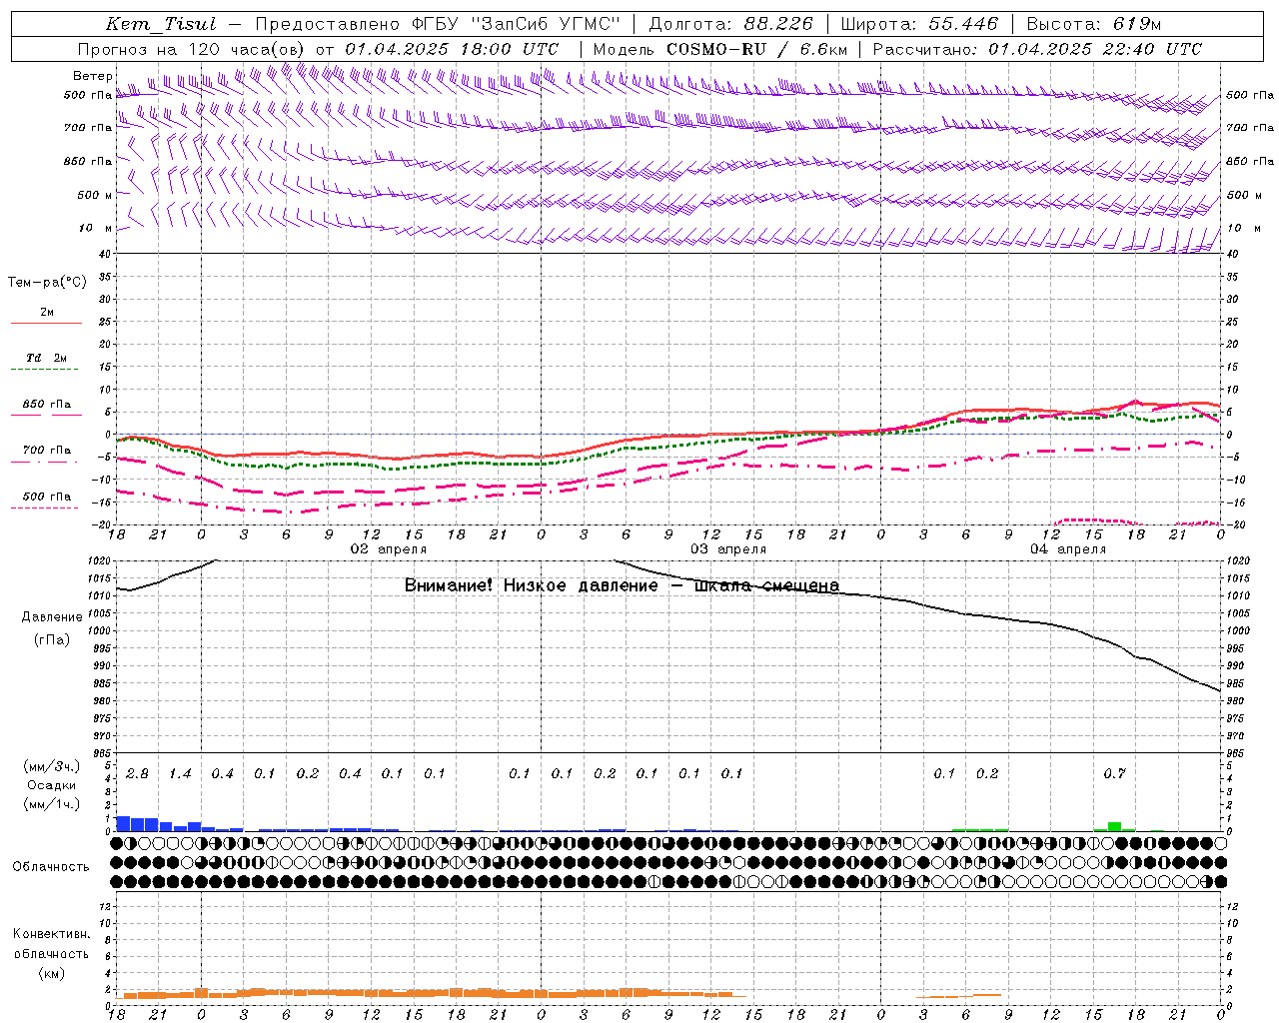This screenshot has height=1023, width=1279.
Task: Select the (мм/1ч.) unit label
Action: point(51,804)
